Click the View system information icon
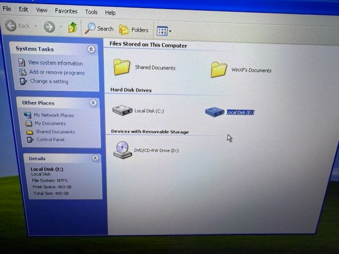 [22, 62]
